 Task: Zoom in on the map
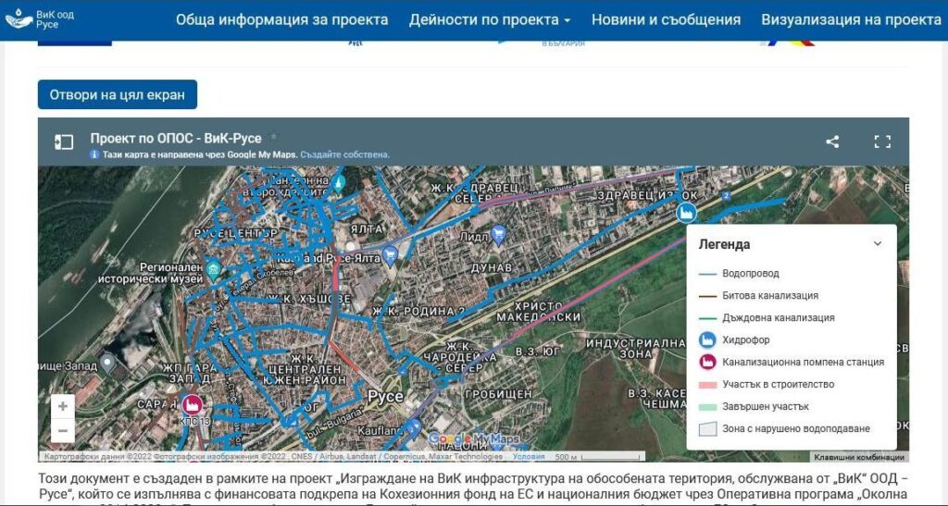click(62, 406)
